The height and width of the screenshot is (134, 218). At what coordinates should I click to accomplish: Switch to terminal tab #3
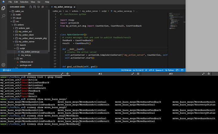(171, 74)
